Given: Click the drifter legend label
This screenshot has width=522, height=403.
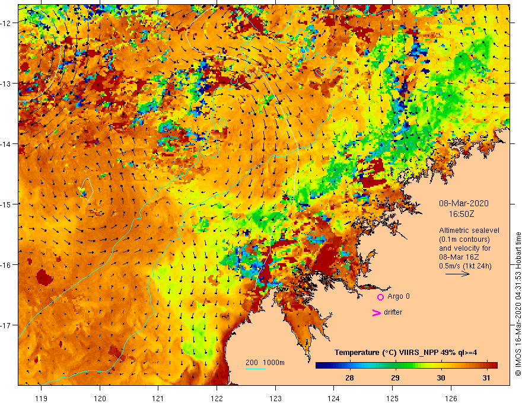Looking at the screenshot, I should 393,312.
